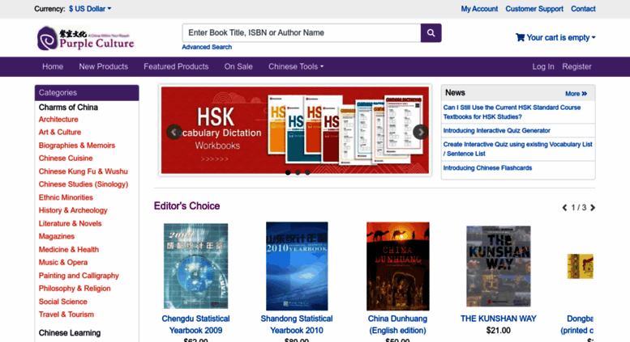Image resolution: width=630 pixels, height=342 pixels.
Task: Open New Products in nav bar
Action: (103, 66)
